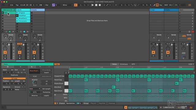Click the Reverse button
The height and width of the screenshot is (110, 196).
(35, 96)
